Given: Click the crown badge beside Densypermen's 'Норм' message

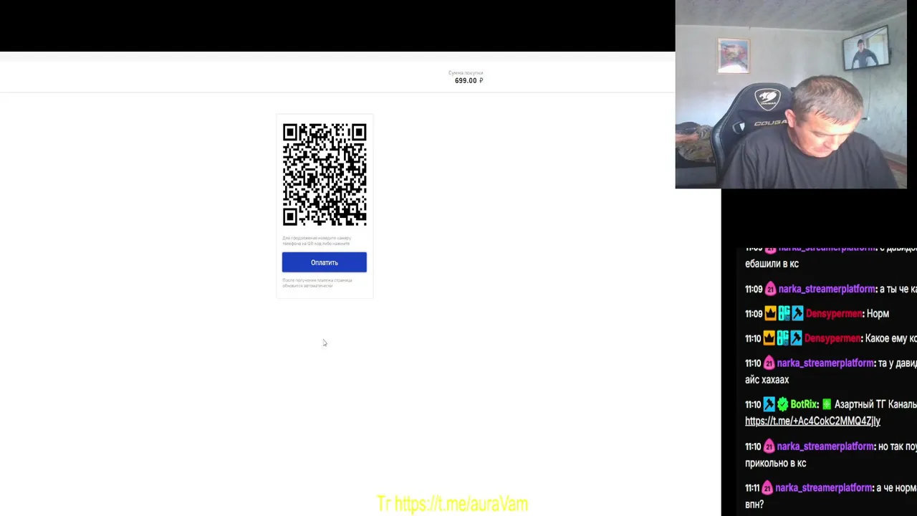Looking at the screenshot, I should pos(770,314).
